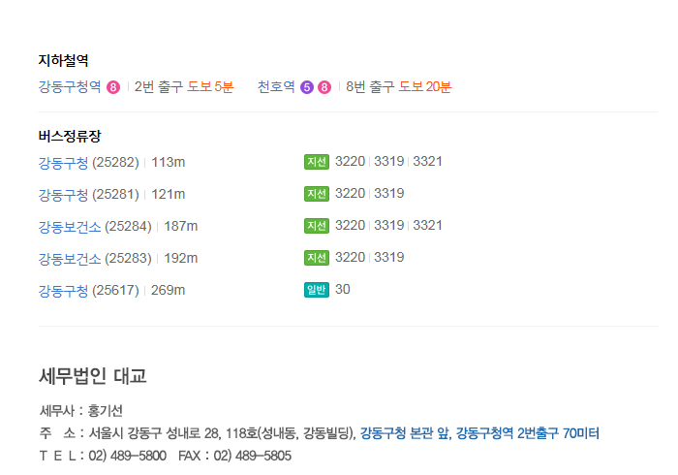
Task: Click bus 3321 on stop 25282 row
Action: [428, 161]
